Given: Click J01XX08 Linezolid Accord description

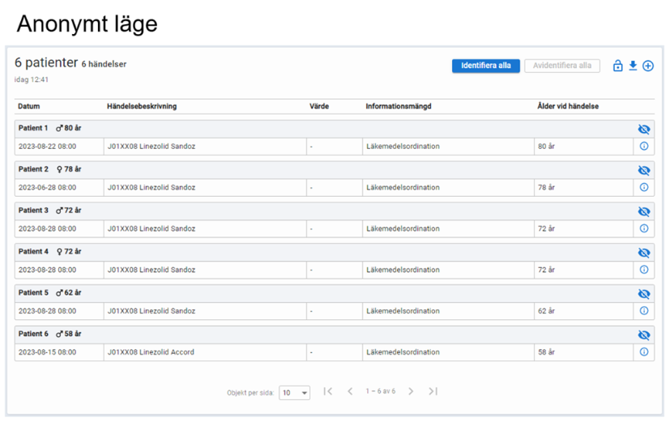Looking at the screenshot, I should coord(151,352).
